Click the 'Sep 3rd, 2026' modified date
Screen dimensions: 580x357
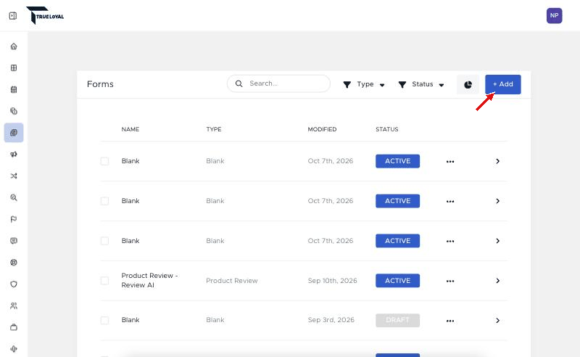[x=331, y=320]
